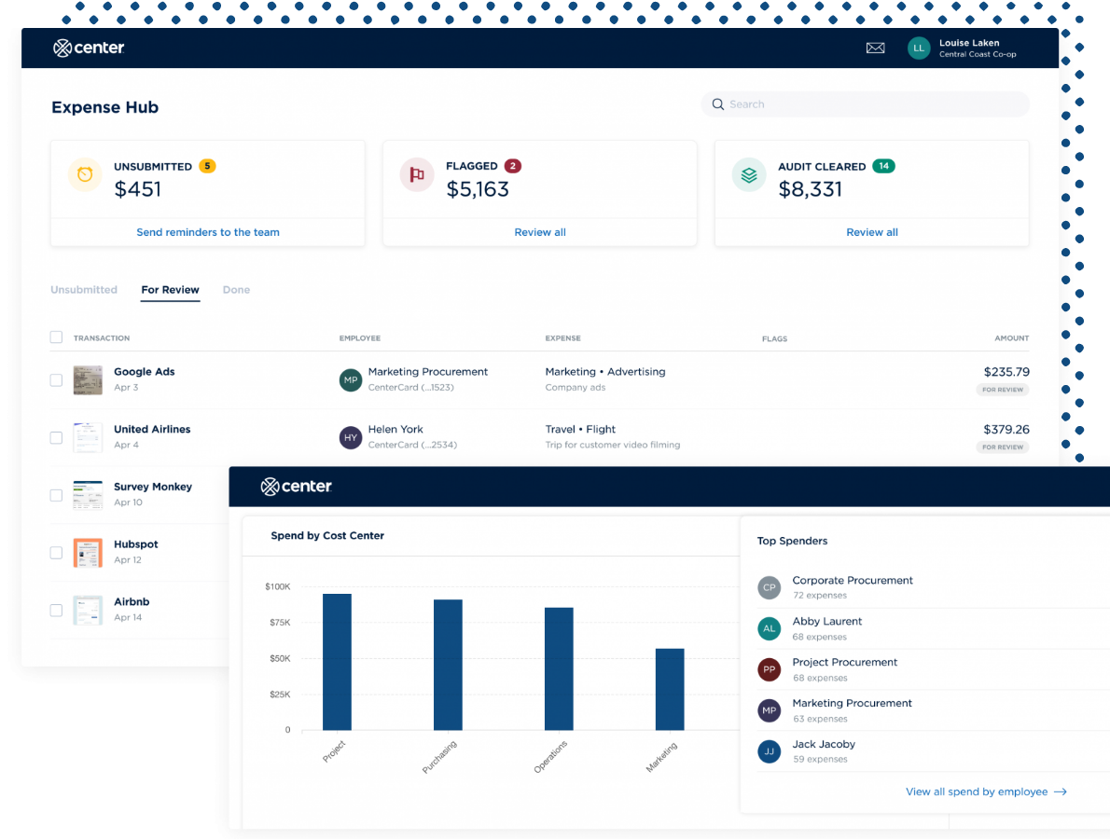Click the JJ avatar for Jack Jacoby

[x=769, y=751]
